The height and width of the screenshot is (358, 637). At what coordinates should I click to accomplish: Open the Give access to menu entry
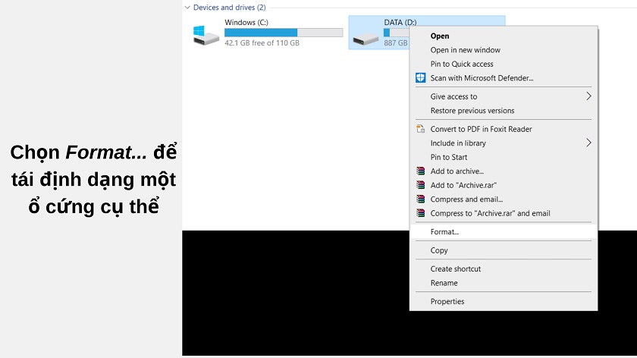[504, 96]
